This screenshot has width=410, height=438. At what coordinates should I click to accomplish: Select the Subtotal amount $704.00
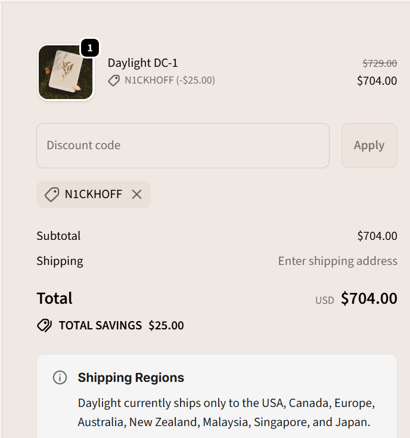click(x=377, y=236)
